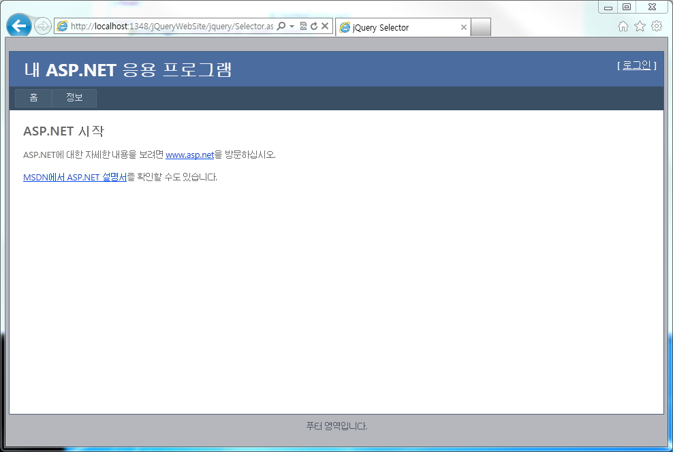673x452 pixels.
Task: Toggle the Compatibility View icon
Action: pyautogui.click(x=303, y=26)
